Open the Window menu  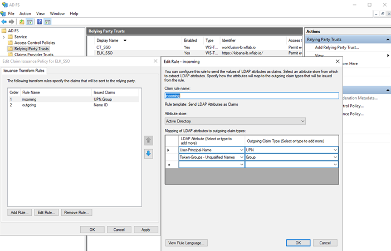pos(57,13)
